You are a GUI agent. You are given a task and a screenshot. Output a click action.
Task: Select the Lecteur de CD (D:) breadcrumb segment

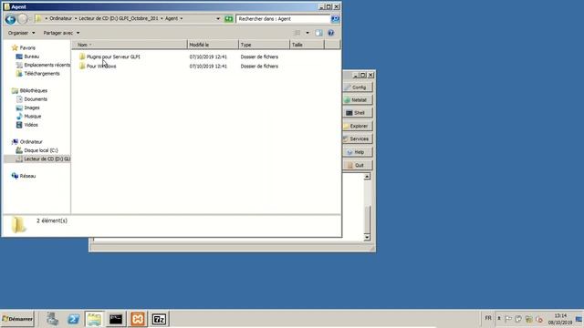click(119, 18)
